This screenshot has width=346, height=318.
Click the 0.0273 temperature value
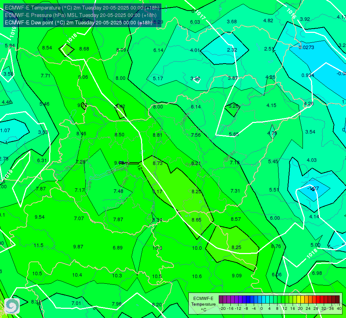[x=306, y=47]
